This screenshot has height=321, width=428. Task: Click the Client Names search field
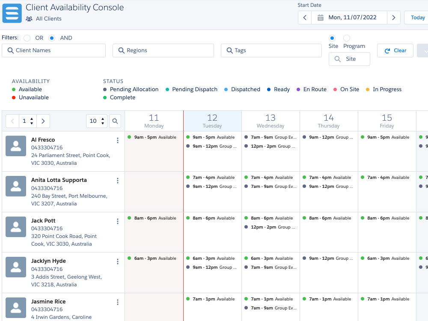(x=53, y=51)
